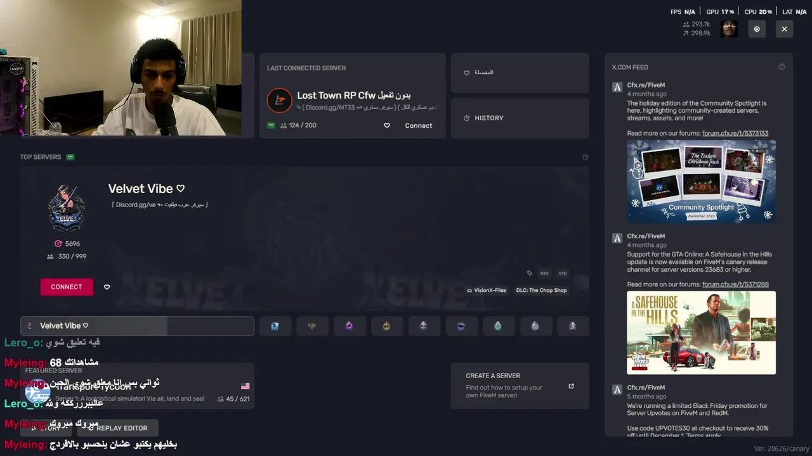Select the second carousel server with gold emblem
The image size is (812, 456).
click(311, 326)
